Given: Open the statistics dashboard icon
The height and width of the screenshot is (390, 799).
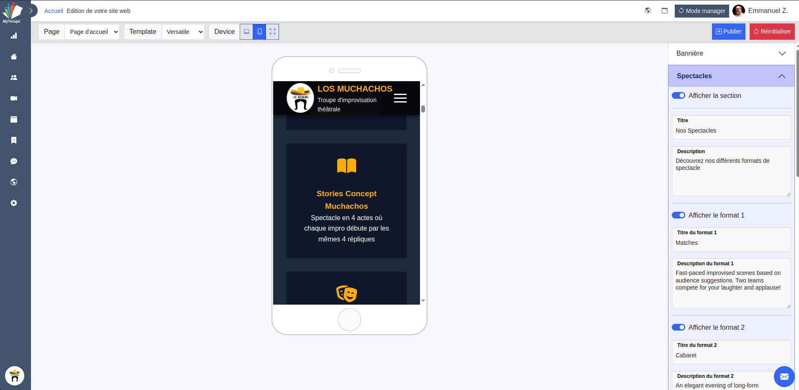Looking at the screenshot, I should point(14,36).
